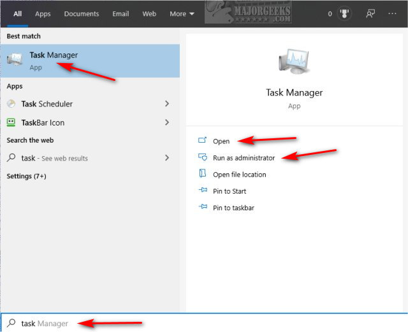Click the Open action icon
The height and width of the screenshot is (332, 408).
click(203, 140)
